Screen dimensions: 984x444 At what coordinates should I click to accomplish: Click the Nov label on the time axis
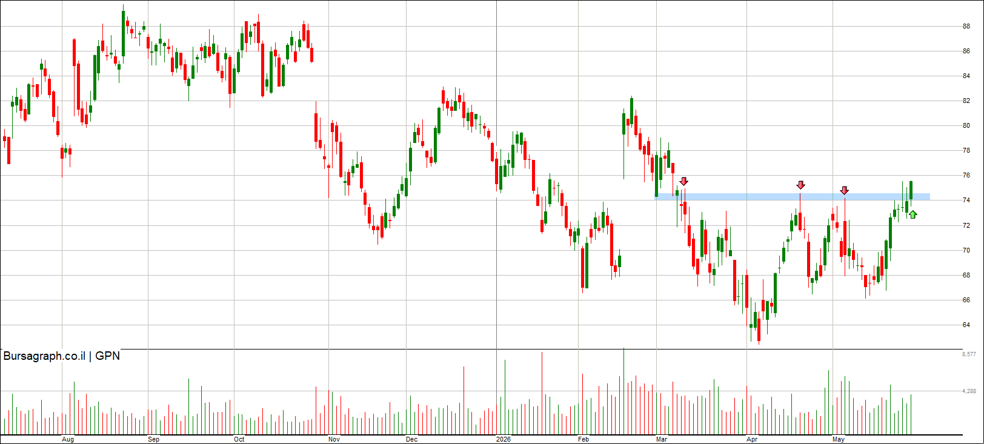coord(334,439)
